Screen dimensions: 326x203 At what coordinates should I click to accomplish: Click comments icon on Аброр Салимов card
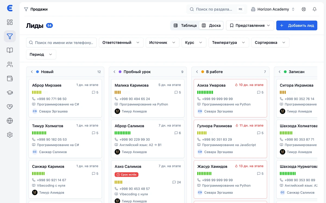pos(176,133)
